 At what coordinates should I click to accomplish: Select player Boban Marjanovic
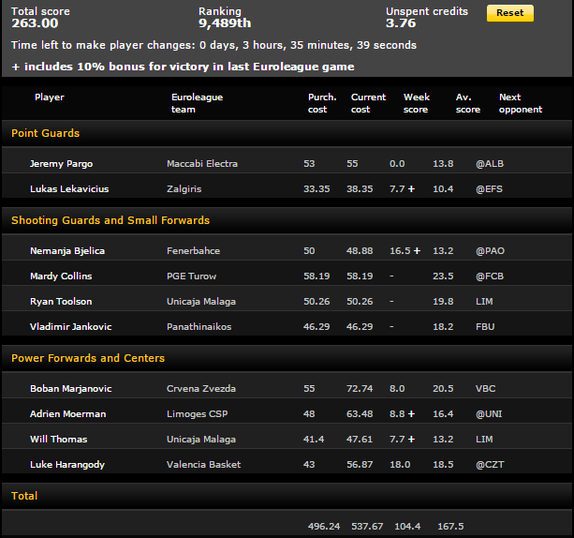pyautogui.click(x=70, y=389)
